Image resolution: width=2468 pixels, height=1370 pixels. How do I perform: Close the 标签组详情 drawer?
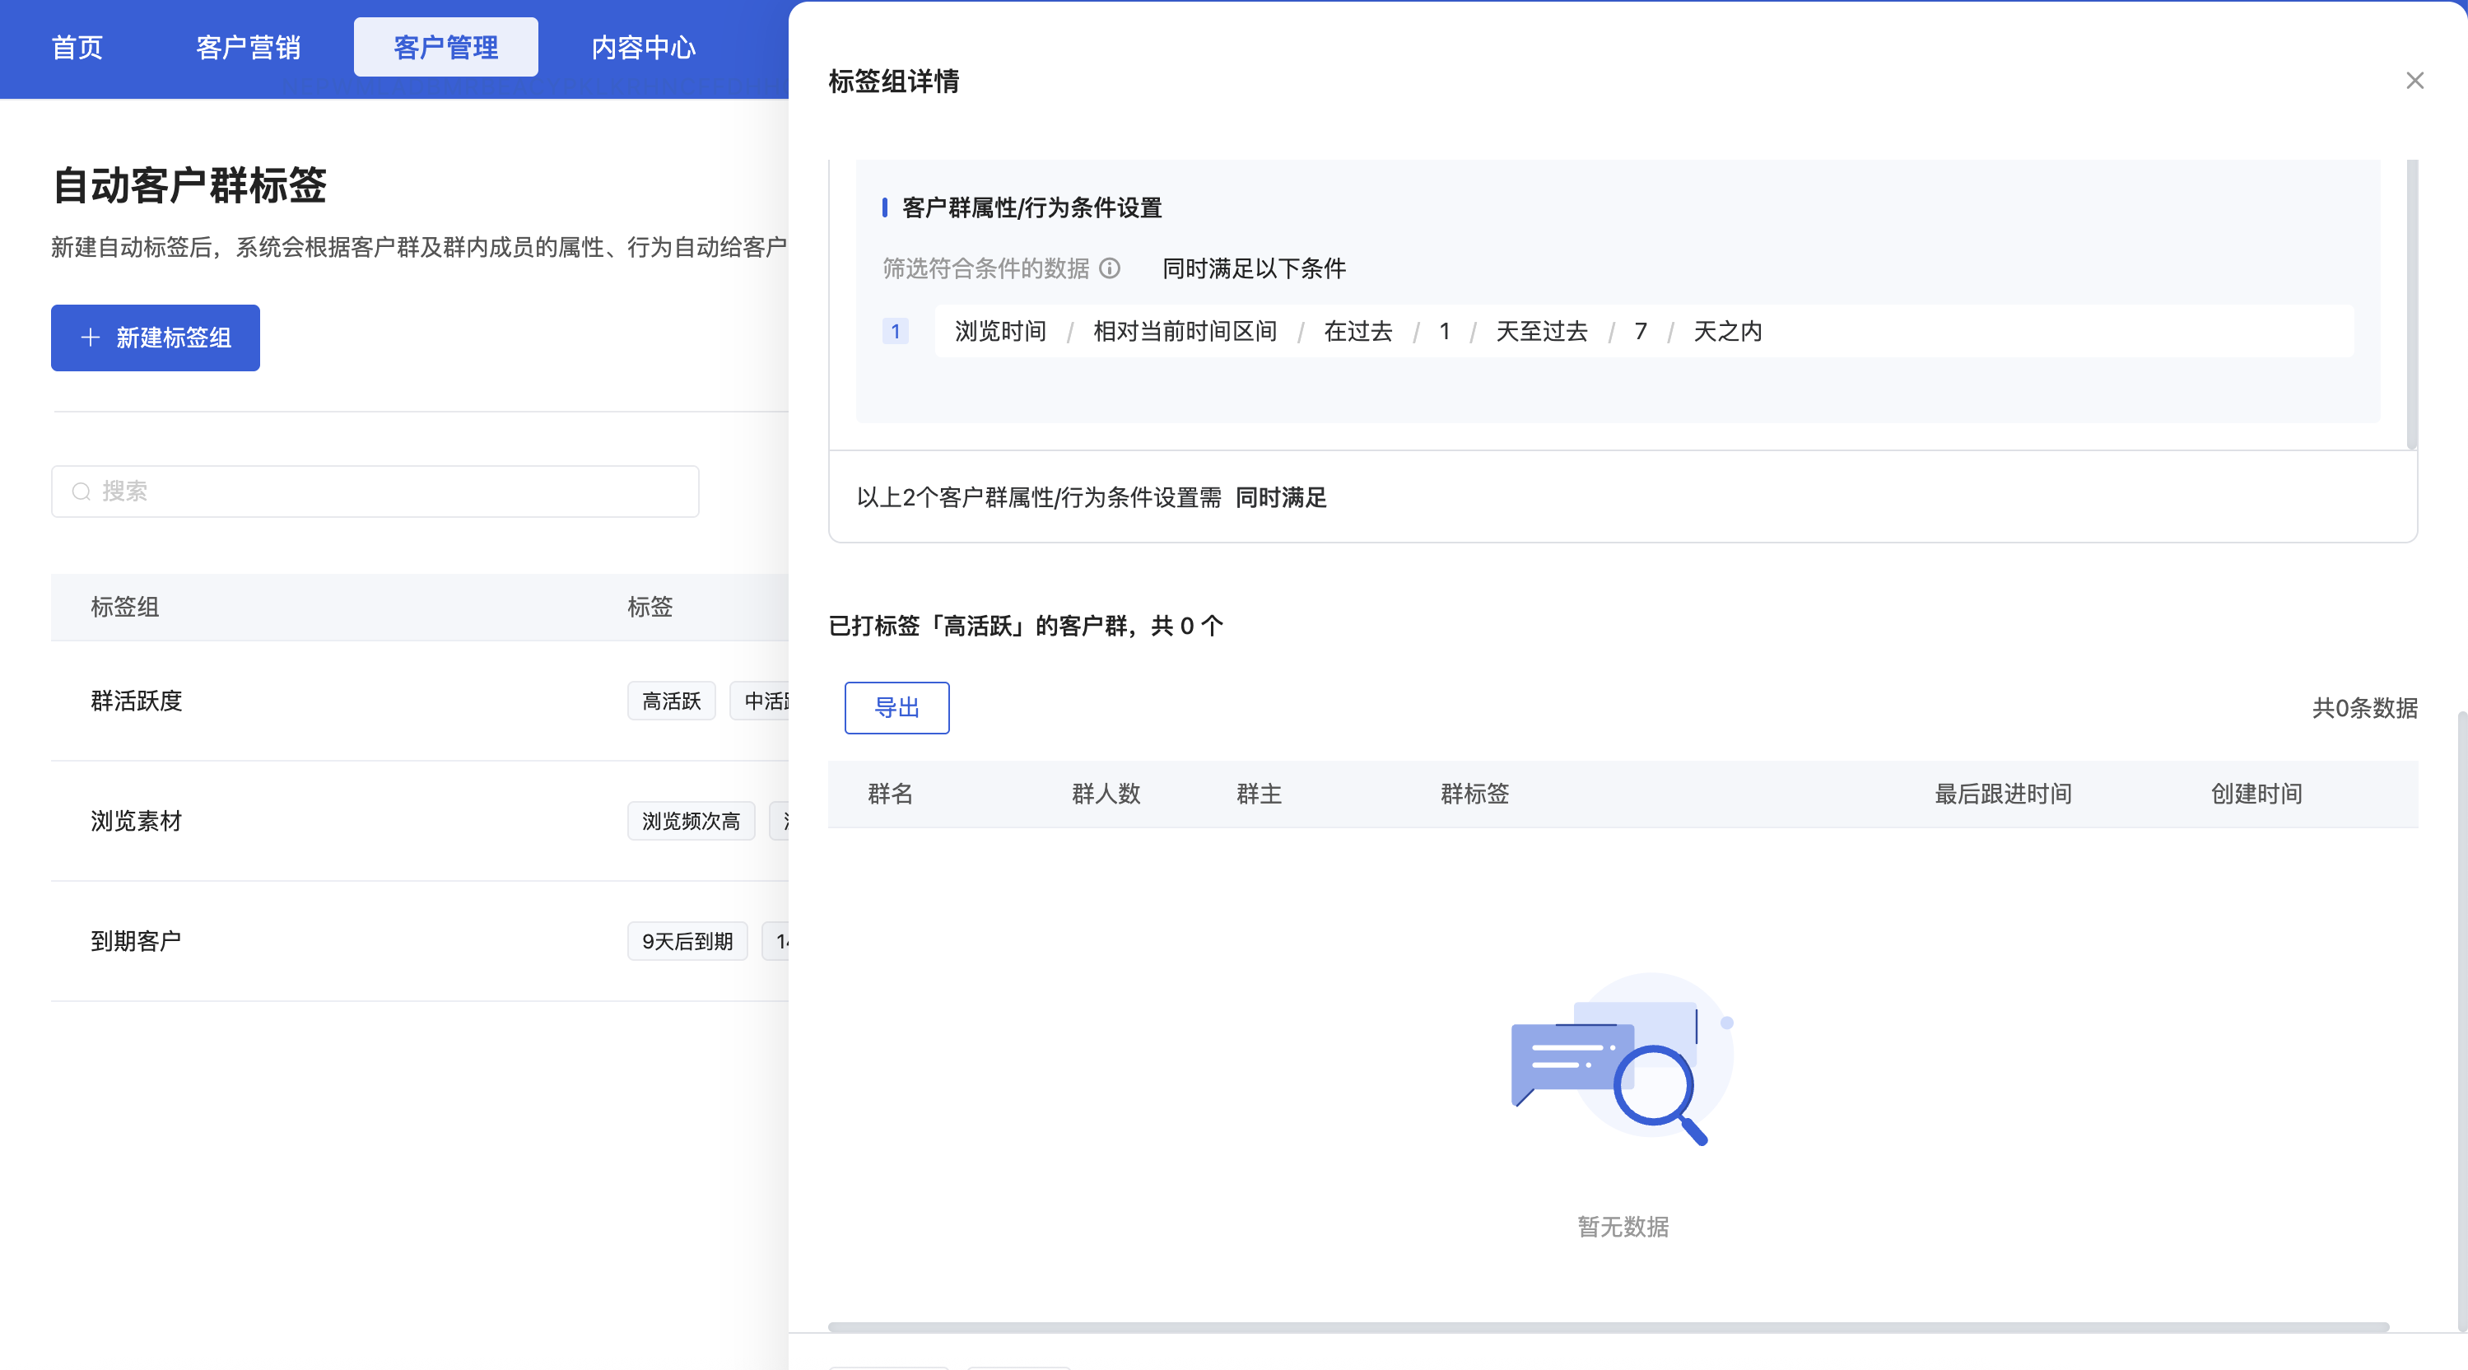pyautogui.click(x=2414, y=81)
